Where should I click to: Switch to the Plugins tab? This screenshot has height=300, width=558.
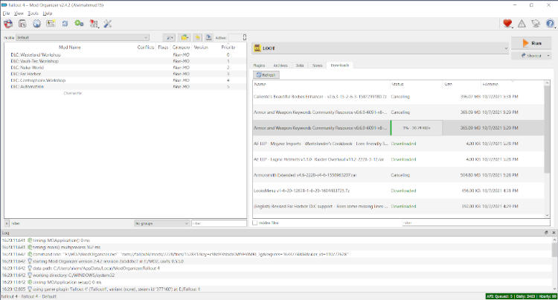pyautogui.click(x=259, y=66)
